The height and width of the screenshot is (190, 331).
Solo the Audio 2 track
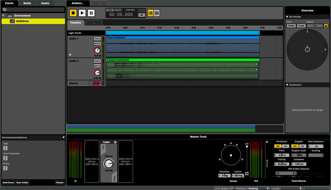click(x=97, y=61)
